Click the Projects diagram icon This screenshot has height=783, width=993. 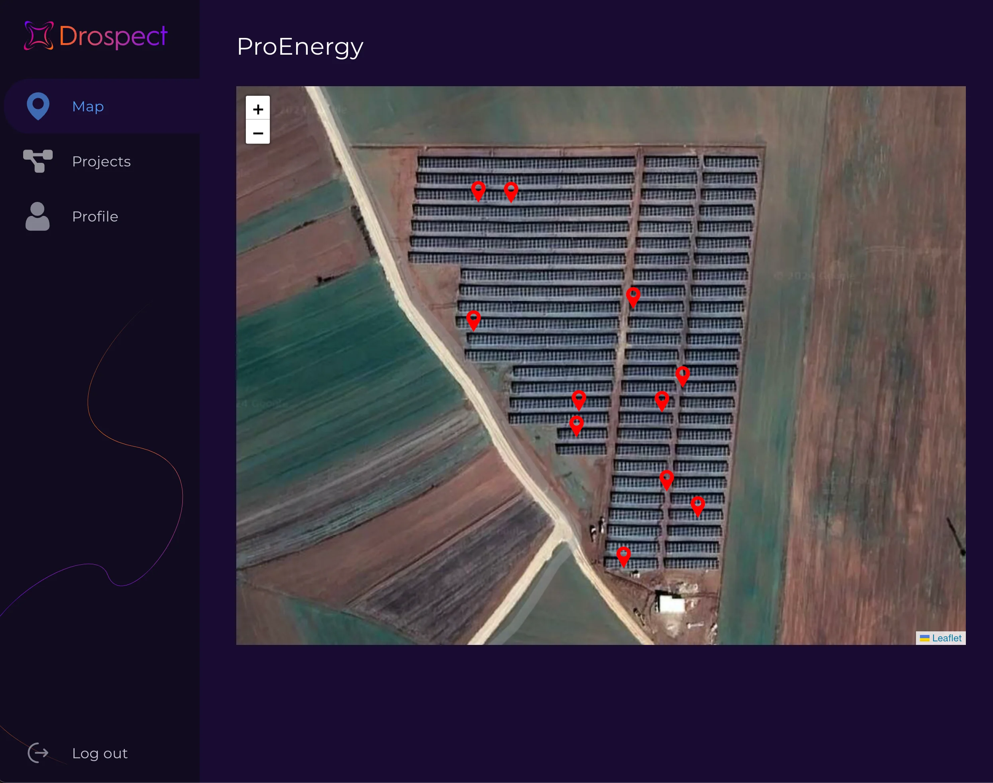38,161
